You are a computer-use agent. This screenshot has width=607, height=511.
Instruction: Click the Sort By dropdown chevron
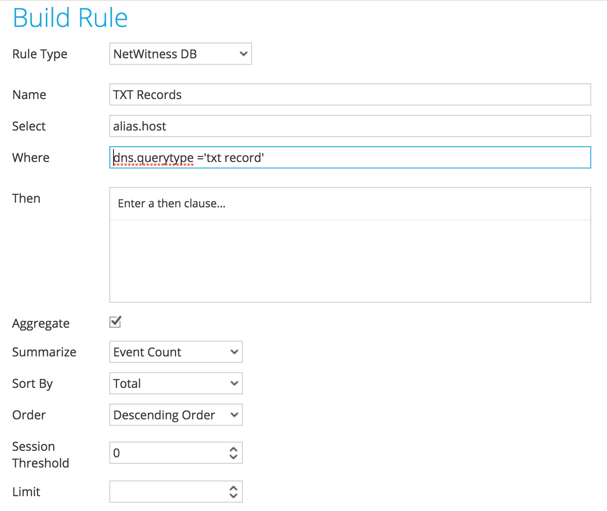[x=234, y=383]
